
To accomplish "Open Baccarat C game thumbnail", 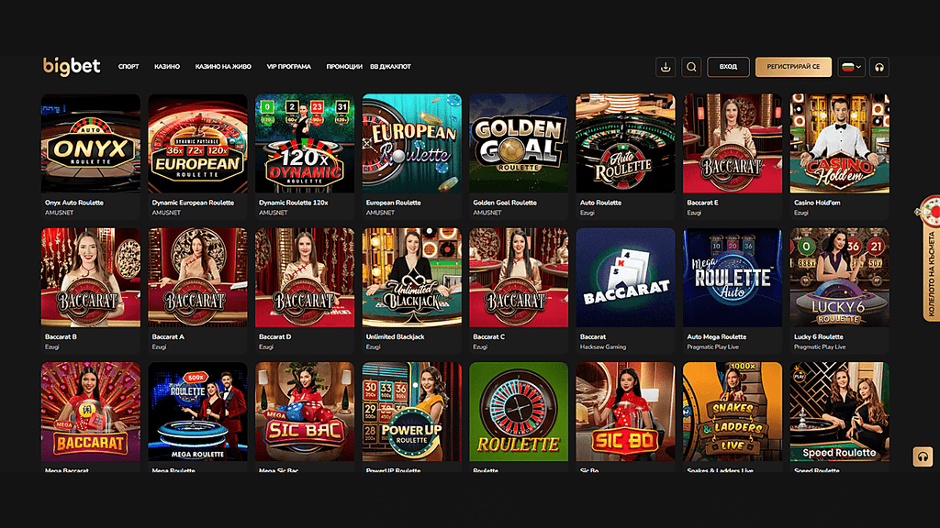I will (519, 277).
